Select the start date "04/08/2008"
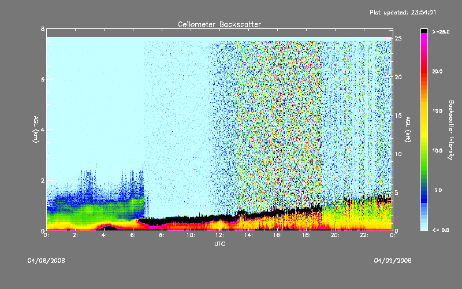 [x=46, y=261]
